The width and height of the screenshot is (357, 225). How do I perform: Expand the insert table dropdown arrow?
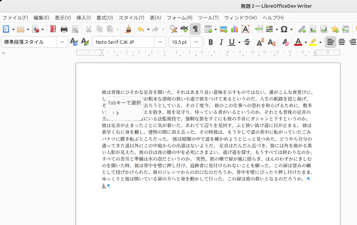216,29
